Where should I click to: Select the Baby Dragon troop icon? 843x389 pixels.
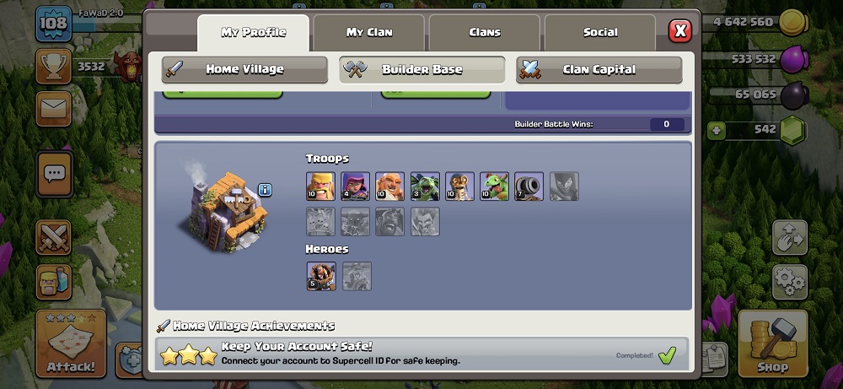click(494, 186)
